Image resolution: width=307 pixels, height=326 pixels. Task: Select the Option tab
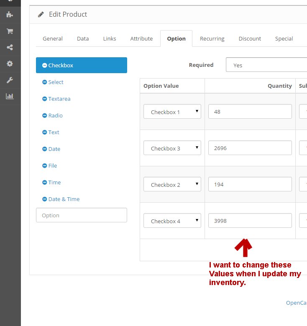177,39
